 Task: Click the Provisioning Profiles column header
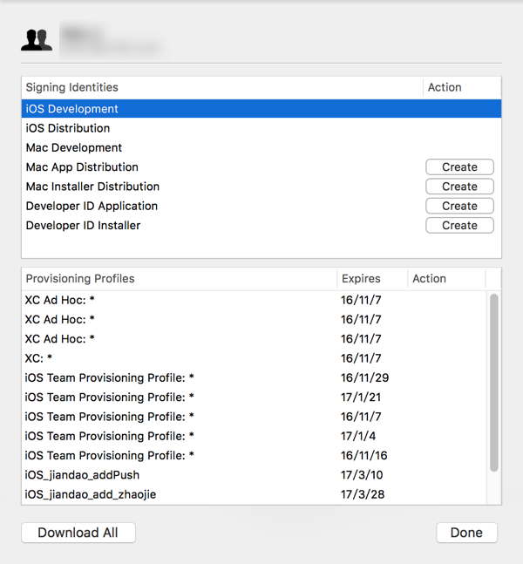tap(80, 279)
